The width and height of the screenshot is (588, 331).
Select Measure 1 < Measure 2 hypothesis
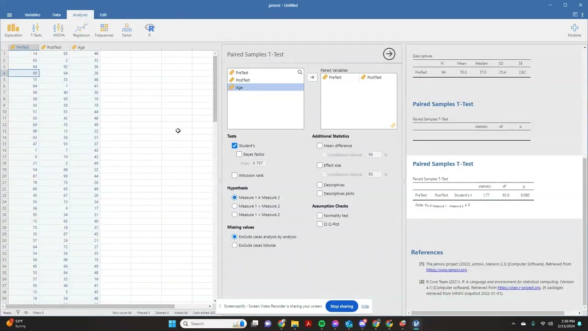[x=234, y=215]
